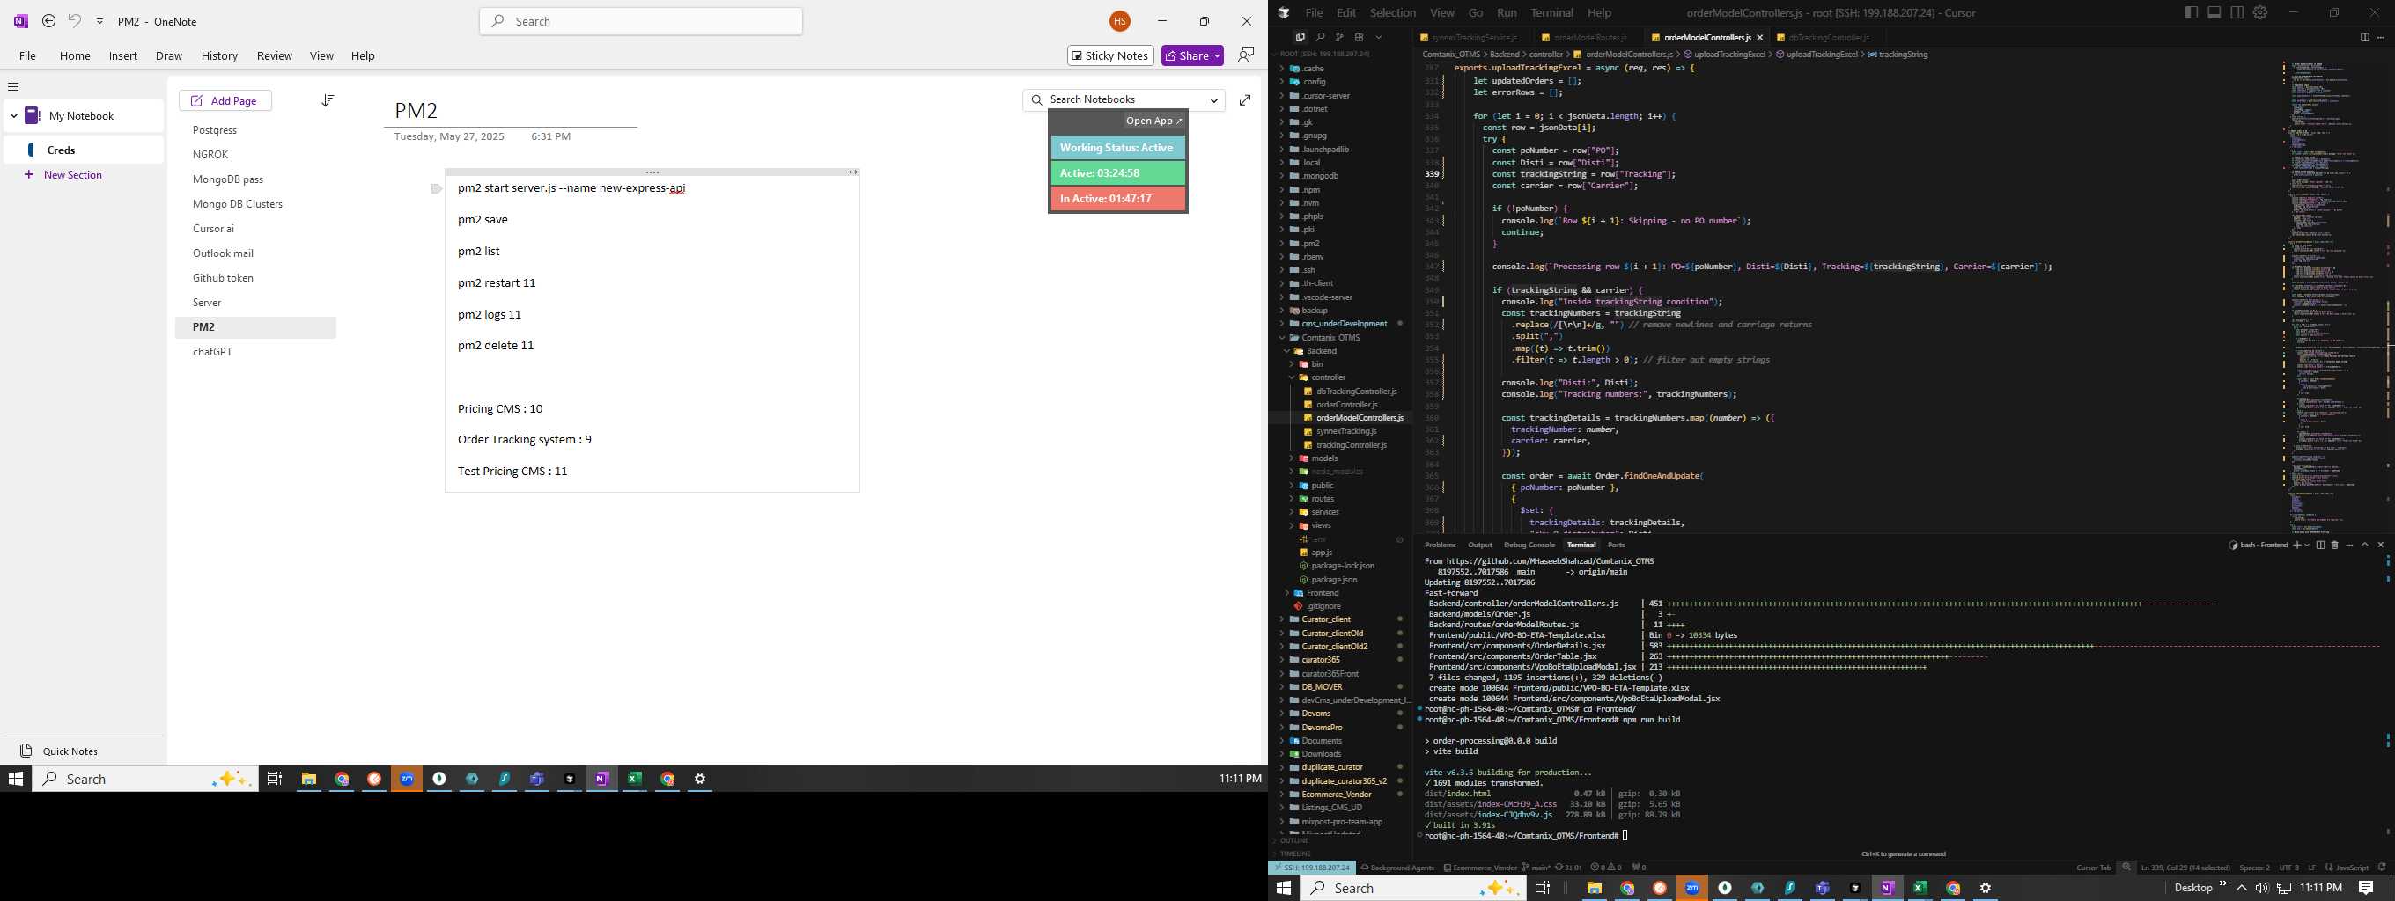Open OneNote comments icon next to Share
2395x901 pixels.
click(1246, 55)
